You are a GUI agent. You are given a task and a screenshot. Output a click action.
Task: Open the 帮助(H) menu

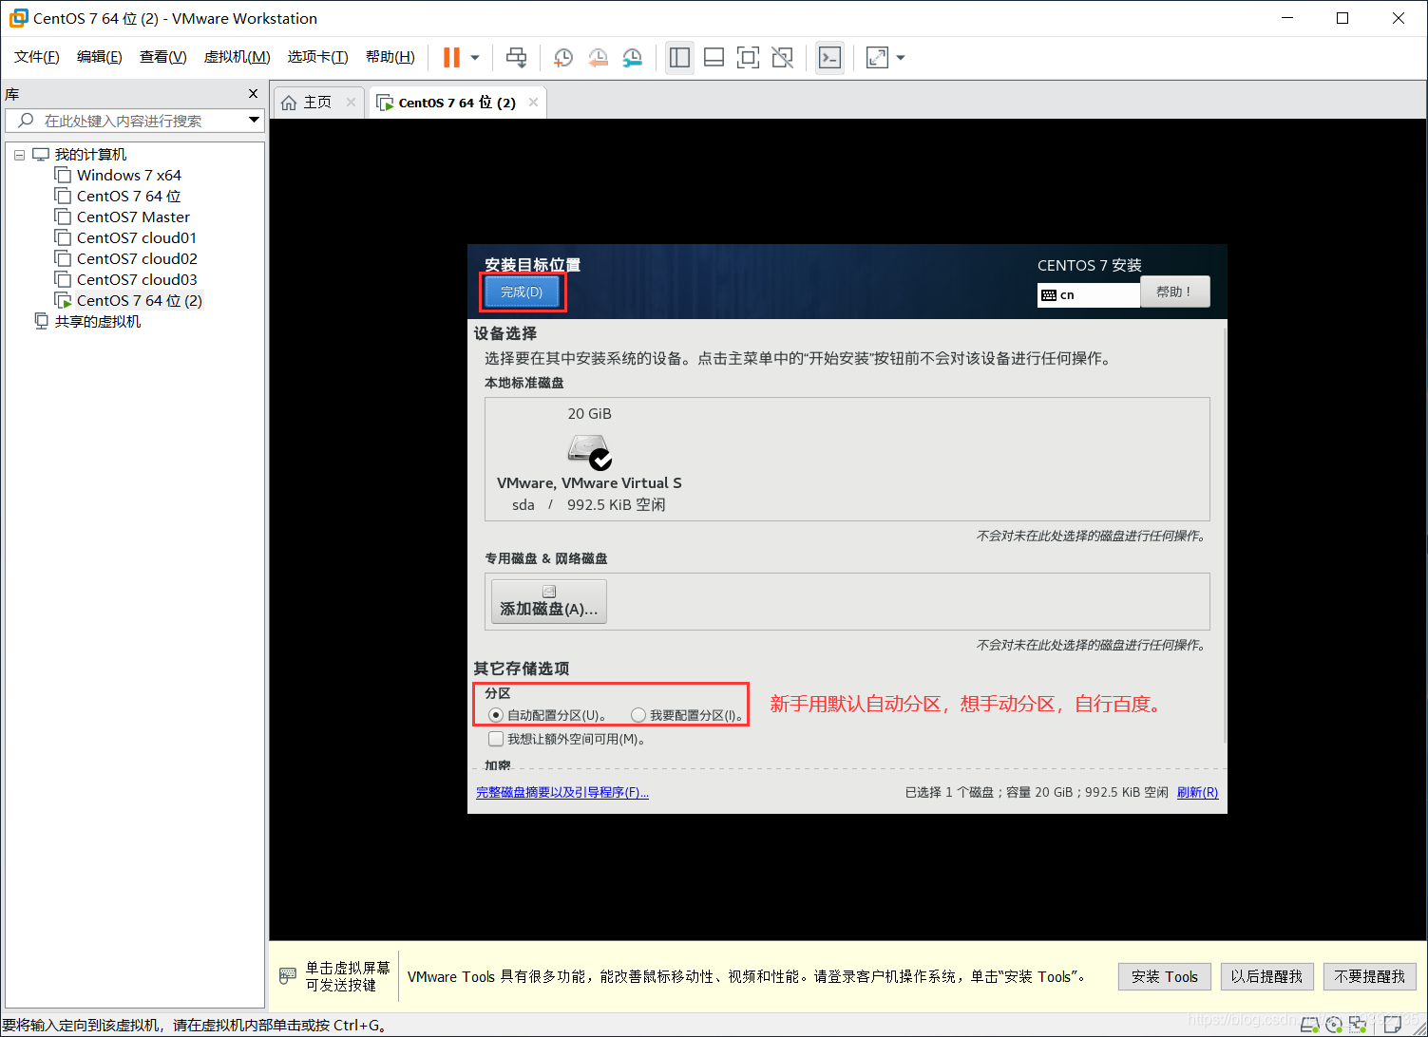pyautogui.click(x=390, y=57)
